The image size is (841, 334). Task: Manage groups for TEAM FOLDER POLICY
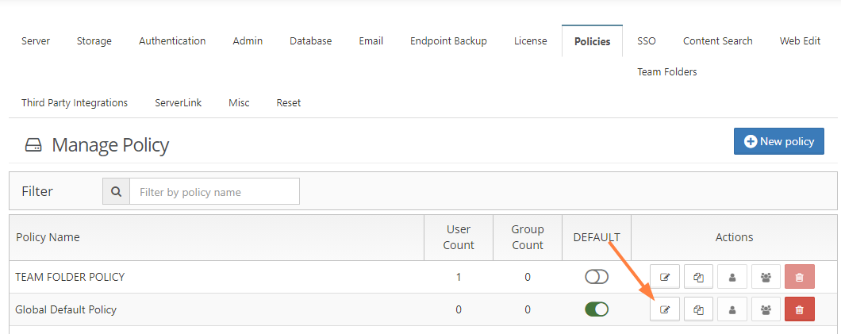(x=766, y=277)
